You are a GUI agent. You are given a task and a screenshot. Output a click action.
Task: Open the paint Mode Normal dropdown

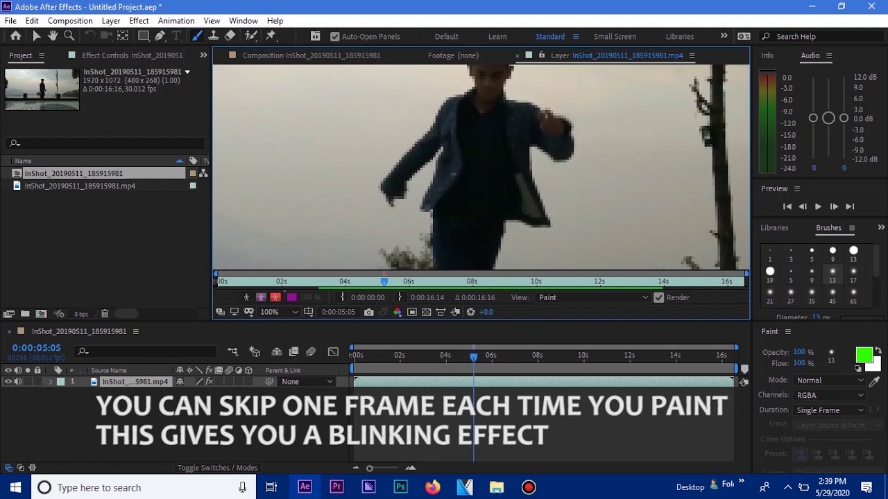coord(830,380)
